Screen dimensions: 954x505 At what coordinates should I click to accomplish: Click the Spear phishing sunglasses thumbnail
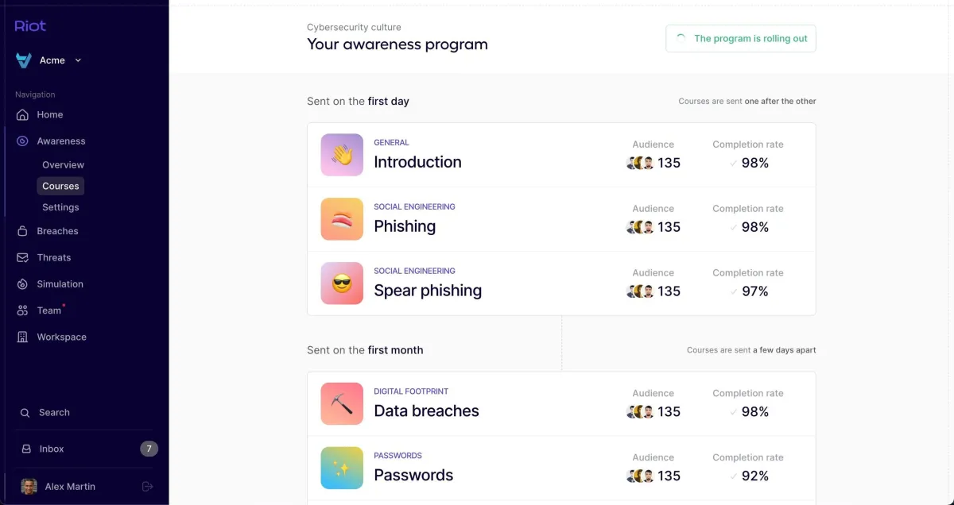point(342,283)
